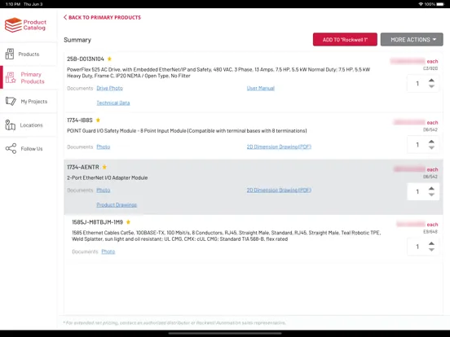Tap the back chevron beside Back to Primary Products
Screen dimensions: 450x337
pyautogui.click(x=65, y=17)
